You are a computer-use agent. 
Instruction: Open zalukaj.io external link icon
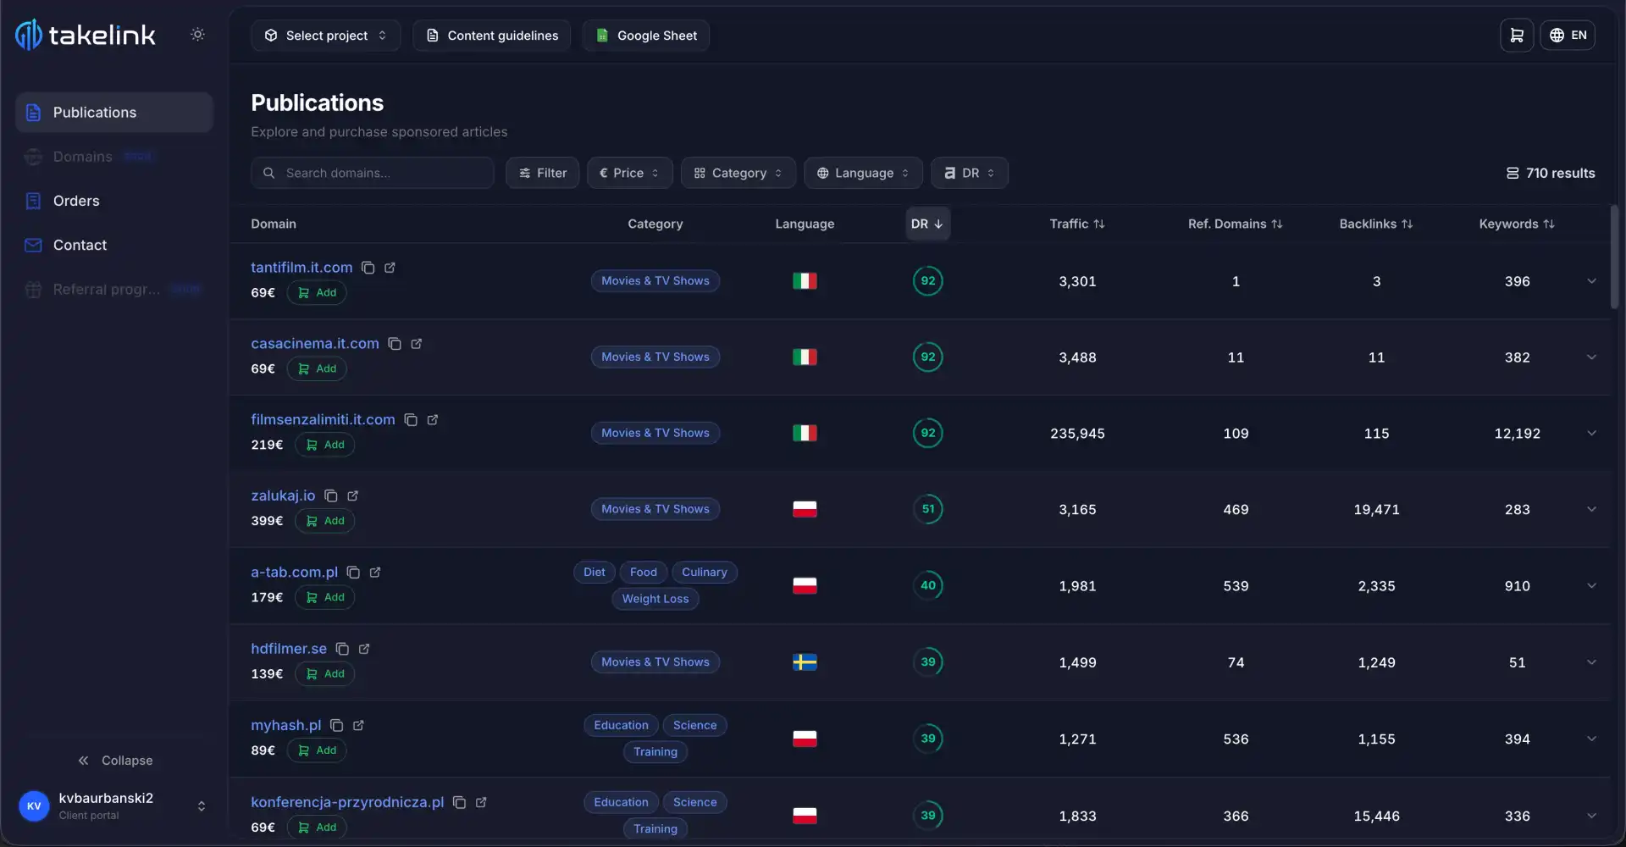[x=353, y=496]
